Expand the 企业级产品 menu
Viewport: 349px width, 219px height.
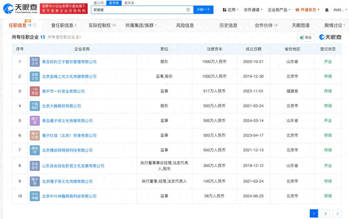coord(279,10)
